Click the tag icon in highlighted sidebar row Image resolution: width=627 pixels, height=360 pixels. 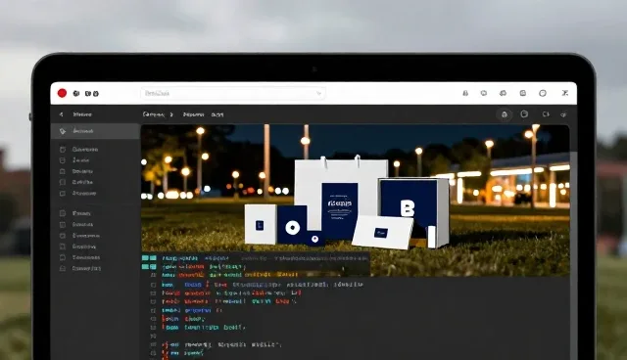(x=63, y=131)
